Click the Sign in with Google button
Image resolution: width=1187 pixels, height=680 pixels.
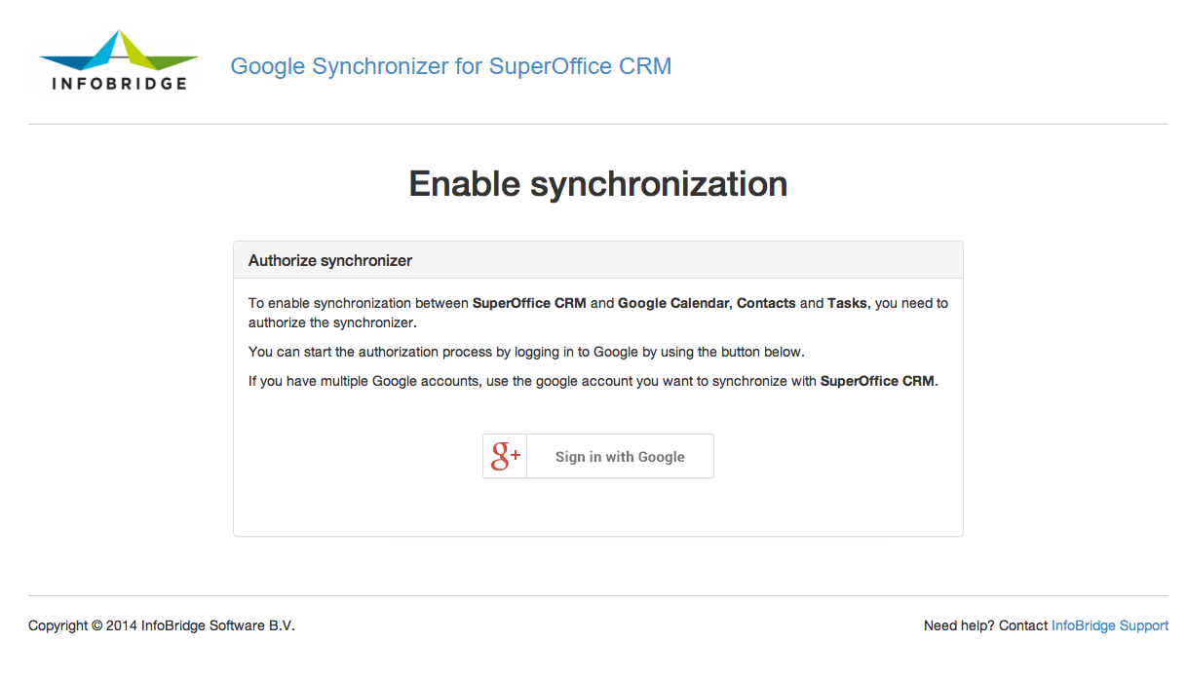click(598, 456)
